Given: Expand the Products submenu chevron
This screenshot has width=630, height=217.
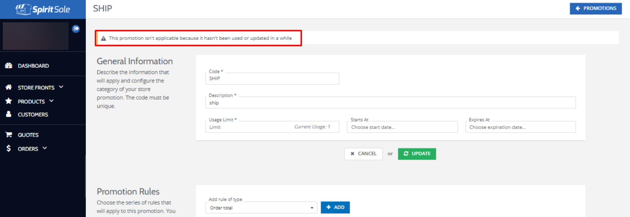Looking at the screenshot, I should click(51, 101).
